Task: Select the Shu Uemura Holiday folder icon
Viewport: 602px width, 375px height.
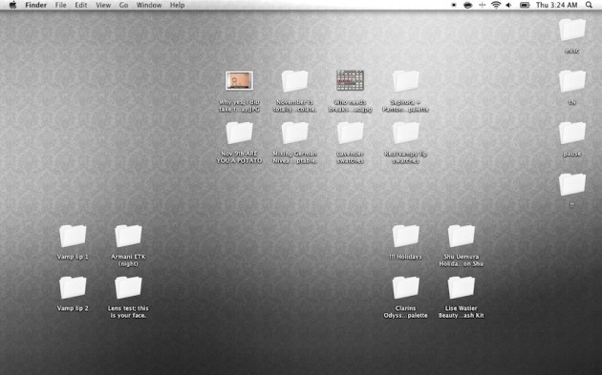Action: [x=462, y=236]
